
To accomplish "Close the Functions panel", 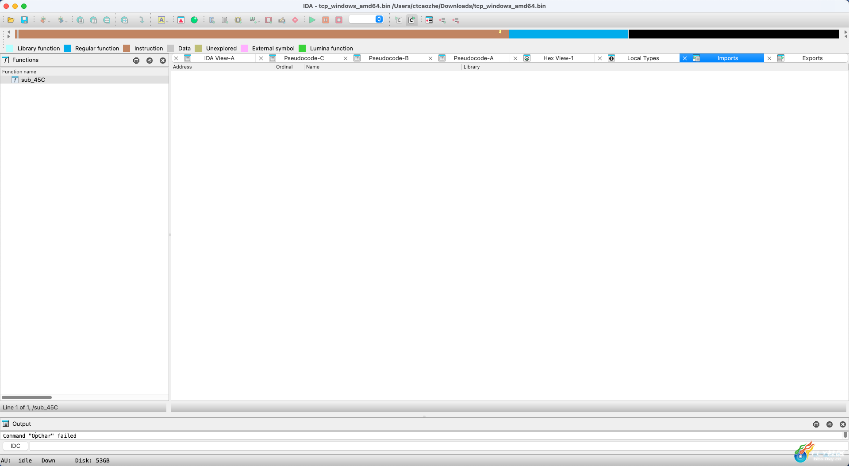I will 163,61.
